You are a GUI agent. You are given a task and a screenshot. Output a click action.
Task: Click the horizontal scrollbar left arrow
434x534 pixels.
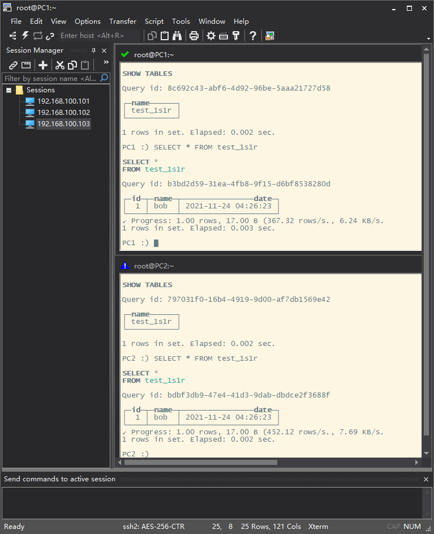120,463
